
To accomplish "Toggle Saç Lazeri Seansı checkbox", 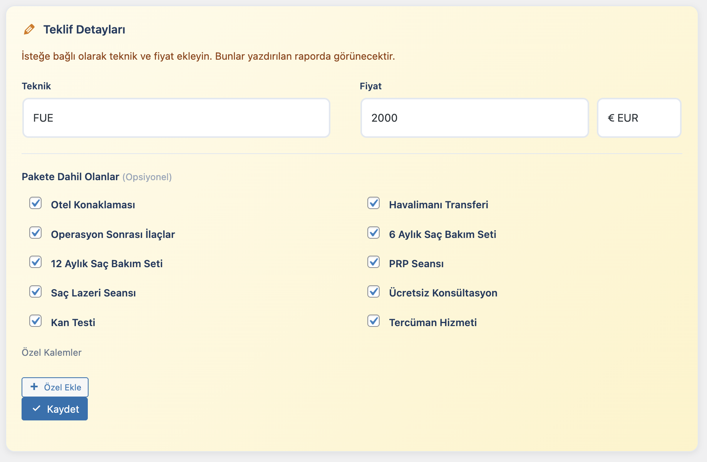I will 35,292.
